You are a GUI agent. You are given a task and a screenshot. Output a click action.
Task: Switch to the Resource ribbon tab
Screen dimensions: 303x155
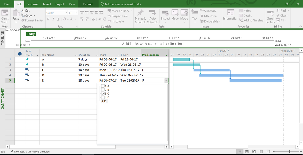click(x=32, y=4)
